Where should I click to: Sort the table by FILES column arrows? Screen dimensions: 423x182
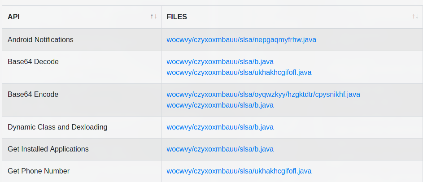(415, 17)
